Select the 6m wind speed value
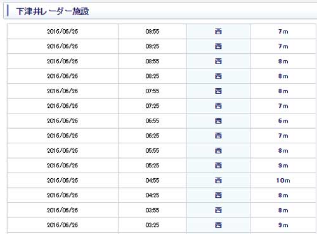The width and height of the screenshot is (317, 234). [x=283, y=120]
